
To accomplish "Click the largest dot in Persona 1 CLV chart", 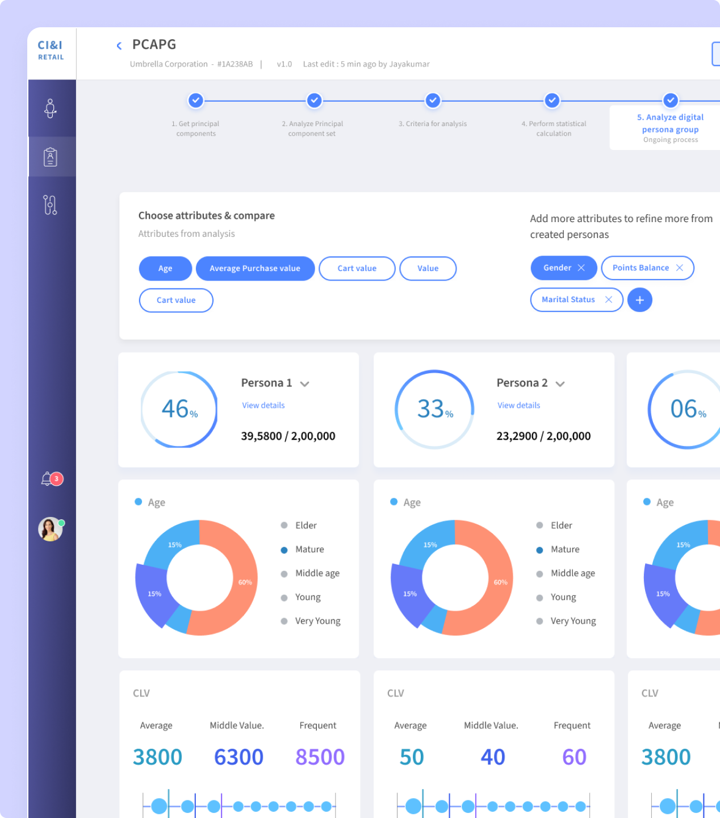I will click(160, 806).
